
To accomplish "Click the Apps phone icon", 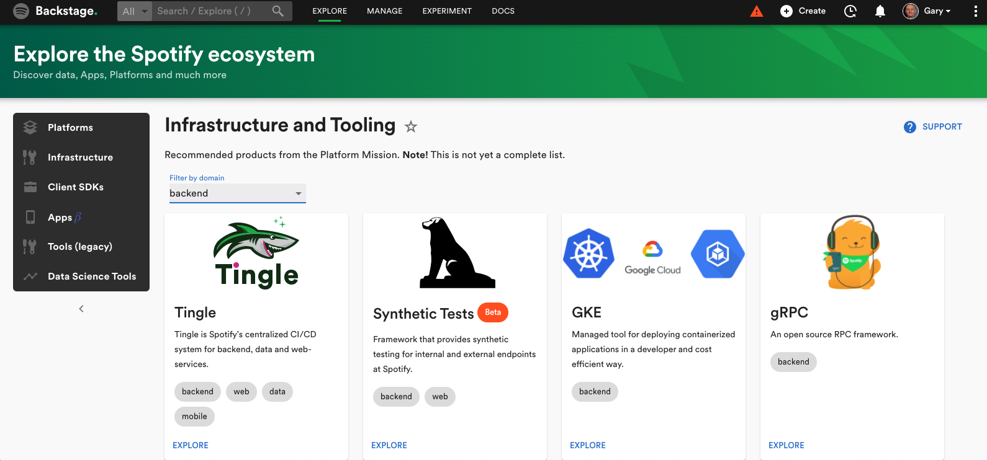I will 30,217.
